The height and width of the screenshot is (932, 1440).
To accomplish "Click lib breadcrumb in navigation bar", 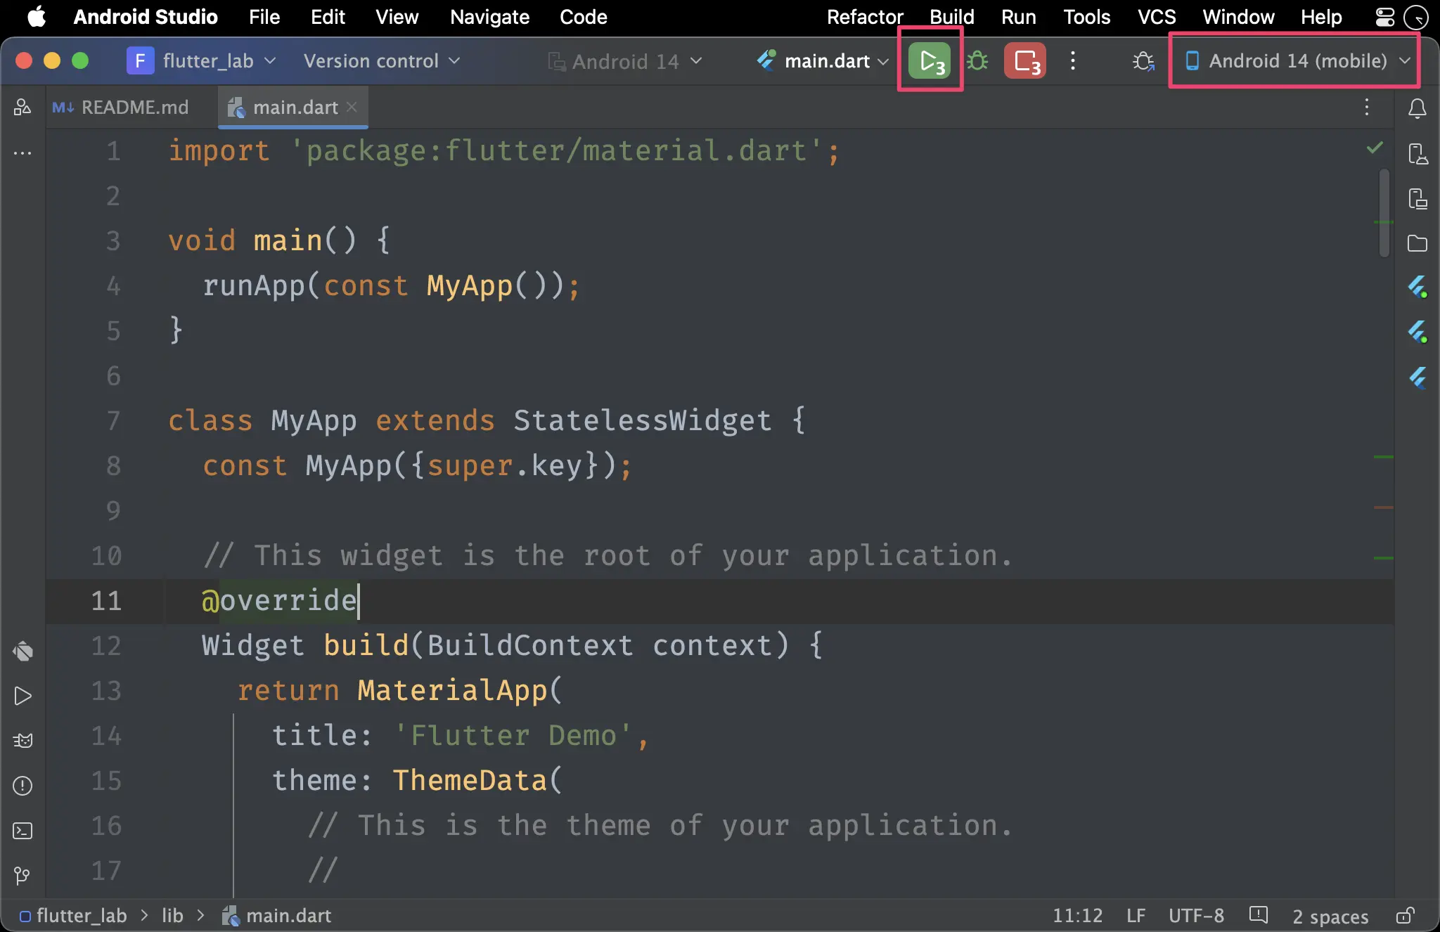I will (x=172, y=915).
